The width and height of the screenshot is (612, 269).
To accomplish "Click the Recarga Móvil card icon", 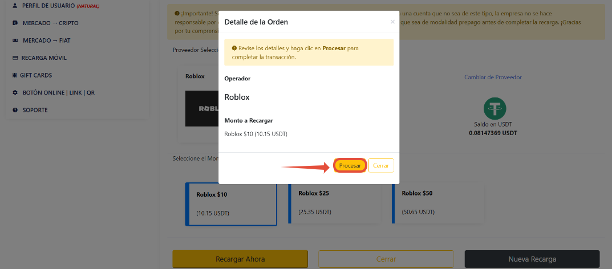I will [x=15, y=58].
